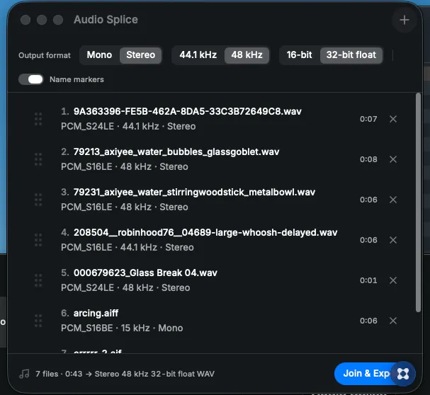Toggle the Name markers switch
Viewport: 430px width, 395px height.
click(x=31, y=79)
